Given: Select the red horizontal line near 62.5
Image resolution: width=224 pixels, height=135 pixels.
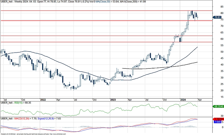Looking at the screenshot, I should (x=106, y=36).
